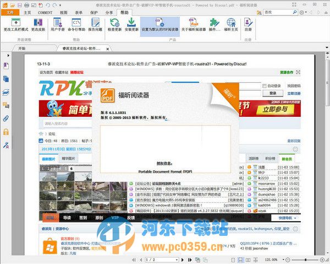The image size is (330, 264).
Task: Go to the first page button
Action: pyautogui.click(x=134, y=260)
